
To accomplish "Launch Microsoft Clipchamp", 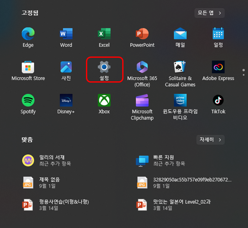I will tap(142, 100).
